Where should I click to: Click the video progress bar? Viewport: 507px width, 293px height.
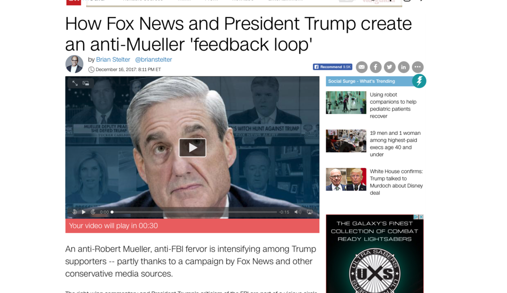coord(195,212)
